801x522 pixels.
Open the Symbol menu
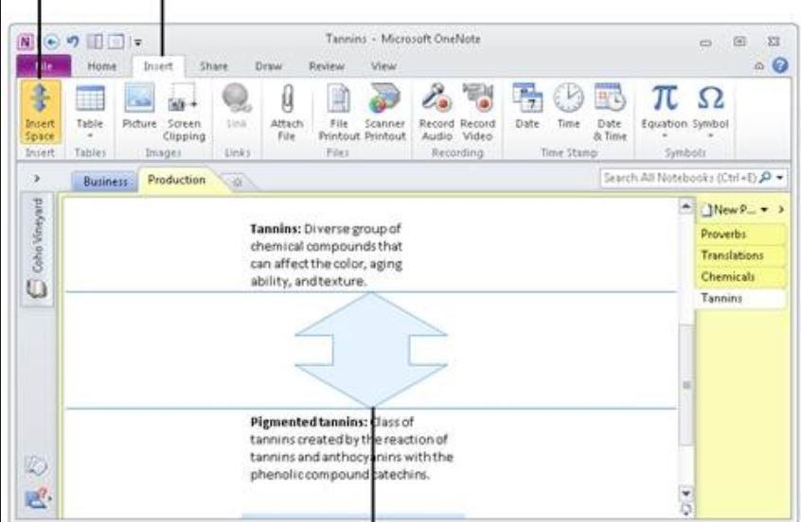[710, 112]
